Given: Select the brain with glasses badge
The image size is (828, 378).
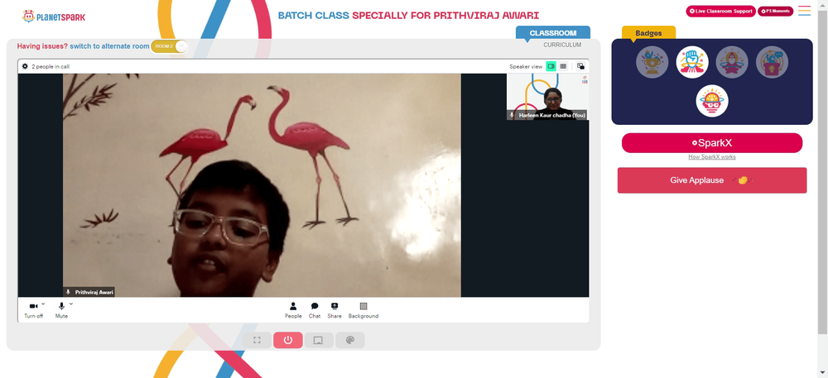Looking at the screenshot, I should [712, 101].
